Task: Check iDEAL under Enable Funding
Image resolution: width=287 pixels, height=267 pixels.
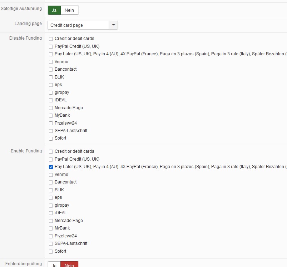Action: (51, 213)
